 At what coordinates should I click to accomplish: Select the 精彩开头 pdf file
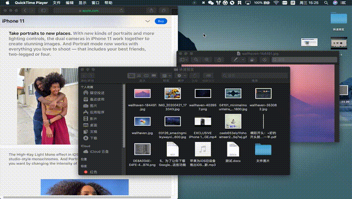264,121
